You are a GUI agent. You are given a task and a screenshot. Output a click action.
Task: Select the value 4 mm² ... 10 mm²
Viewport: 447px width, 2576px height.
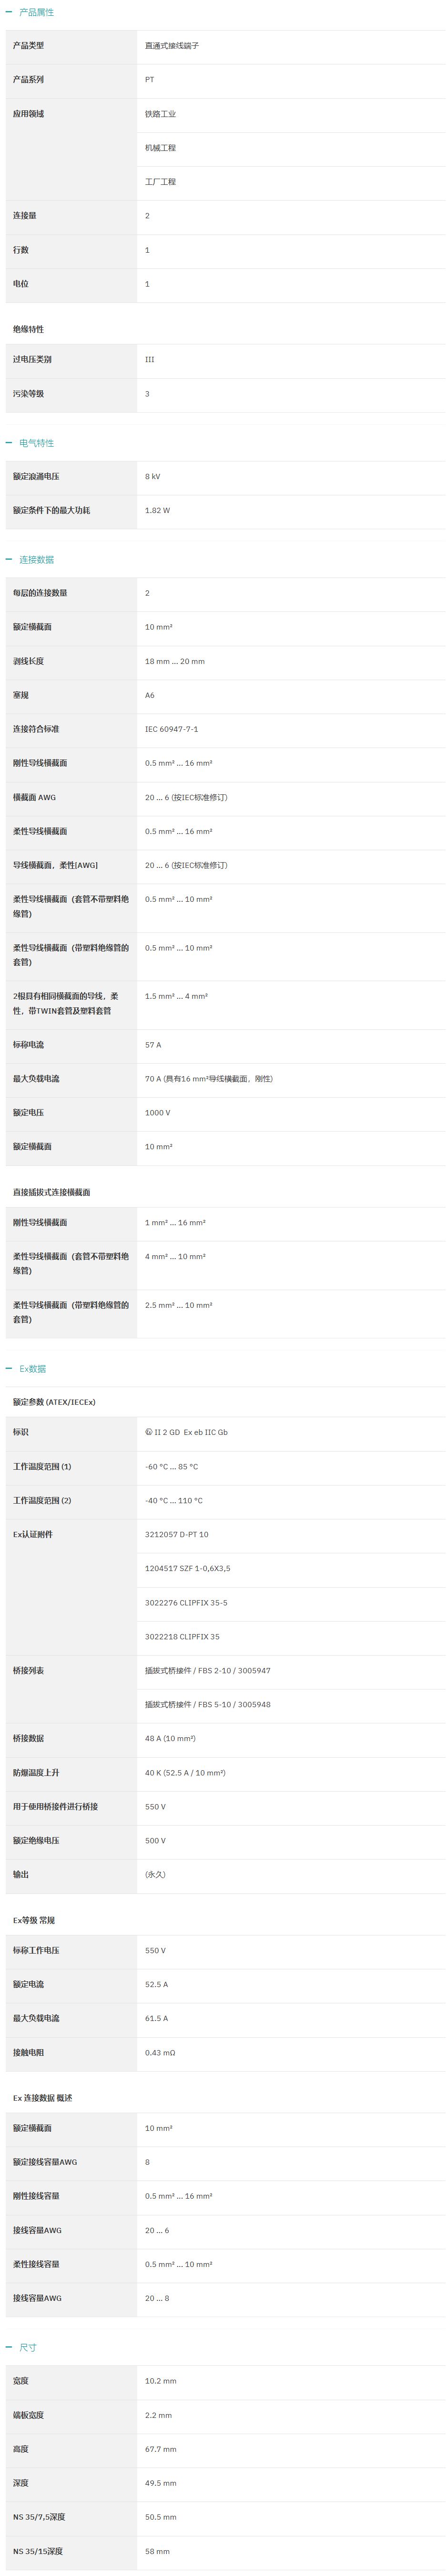pyautogui.click(x=175, y=1257)
